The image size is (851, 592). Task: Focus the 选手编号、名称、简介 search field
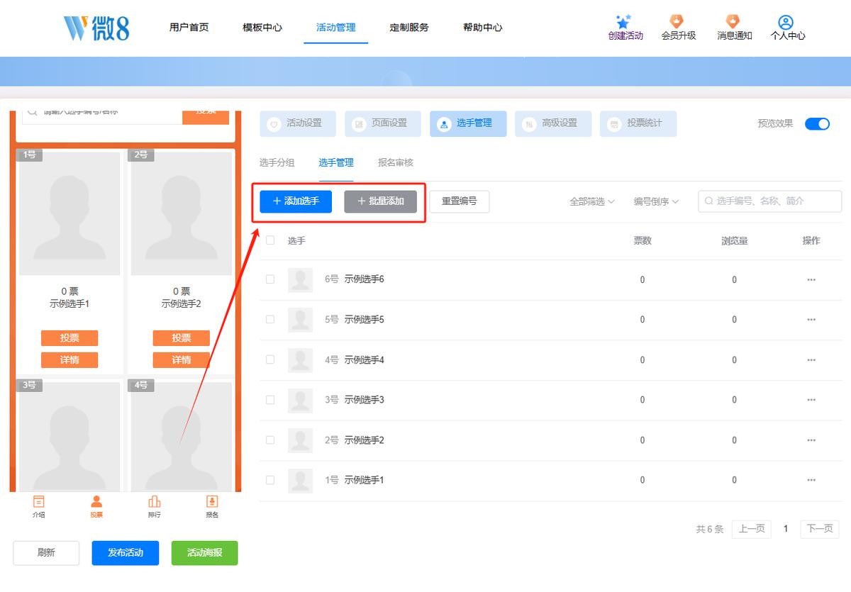coord(770,201)
